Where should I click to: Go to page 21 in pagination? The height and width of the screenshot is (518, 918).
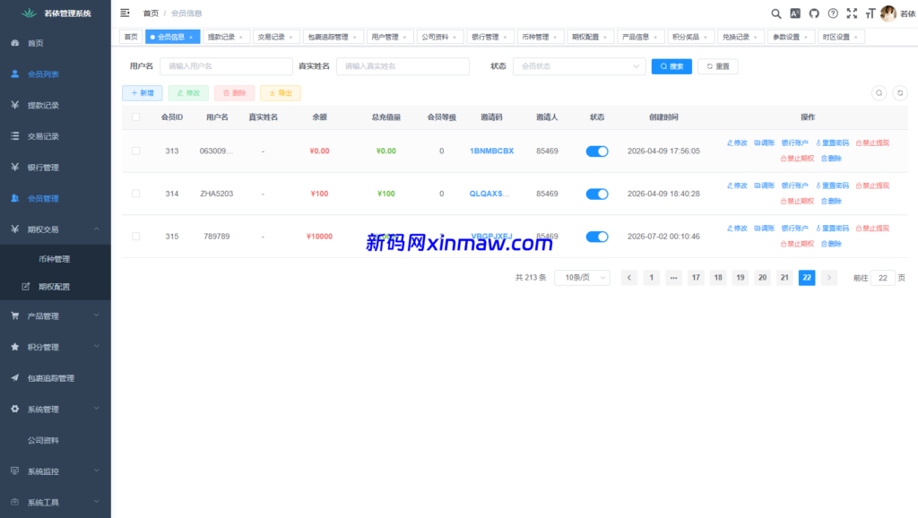[x=784, y=278]
